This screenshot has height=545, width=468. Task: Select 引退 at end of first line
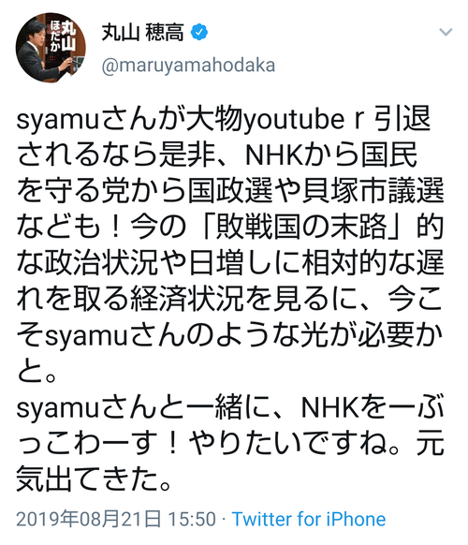pos(402,119)
